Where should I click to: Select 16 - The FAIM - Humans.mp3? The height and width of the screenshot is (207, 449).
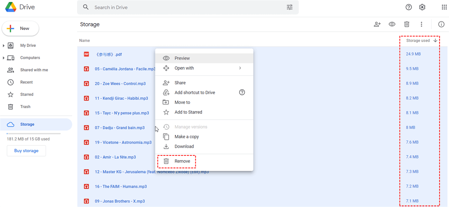pyautogui.click(x=121, y=186)
